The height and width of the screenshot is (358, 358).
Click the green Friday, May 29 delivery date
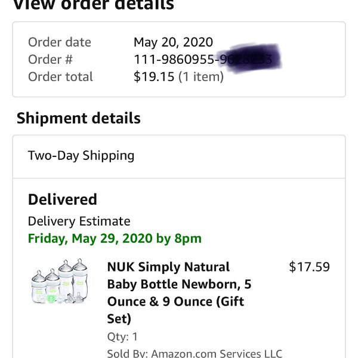(x=115, y=239)
